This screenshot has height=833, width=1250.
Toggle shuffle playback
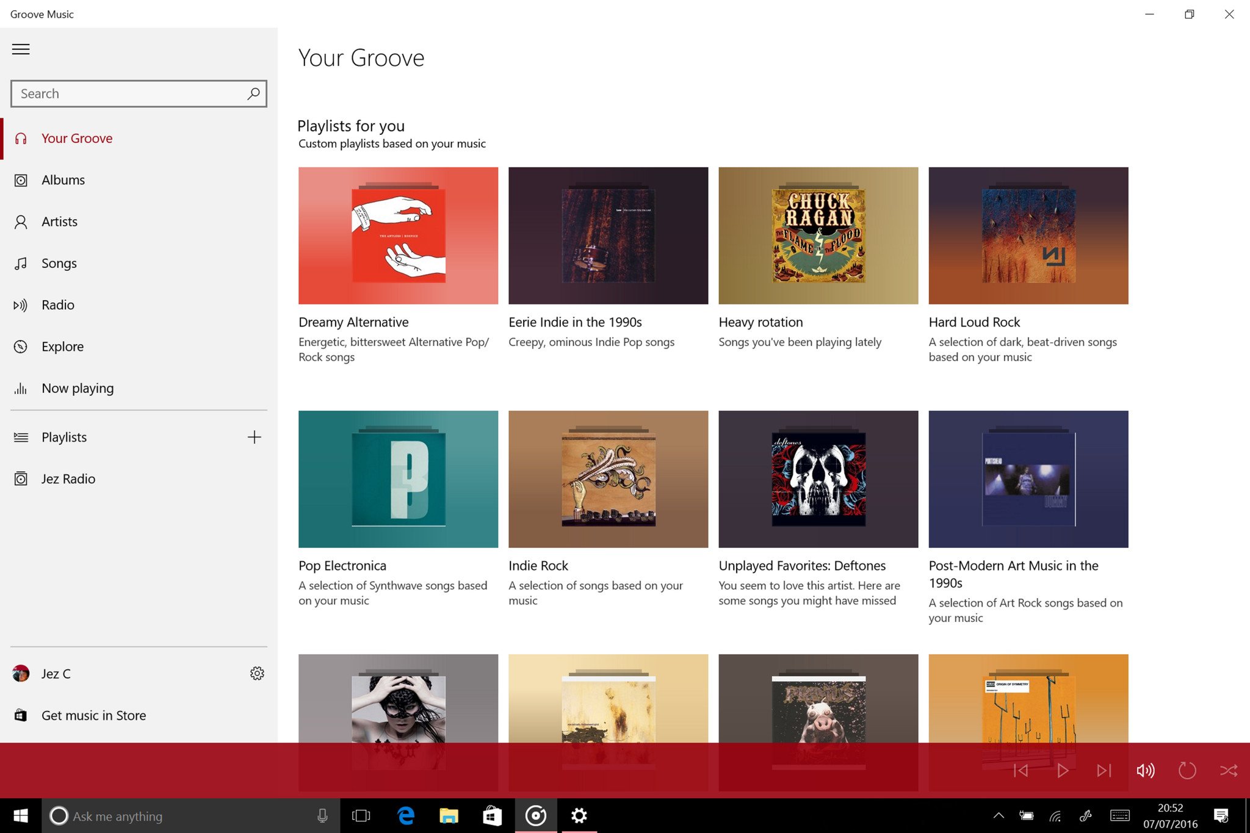1228,771
